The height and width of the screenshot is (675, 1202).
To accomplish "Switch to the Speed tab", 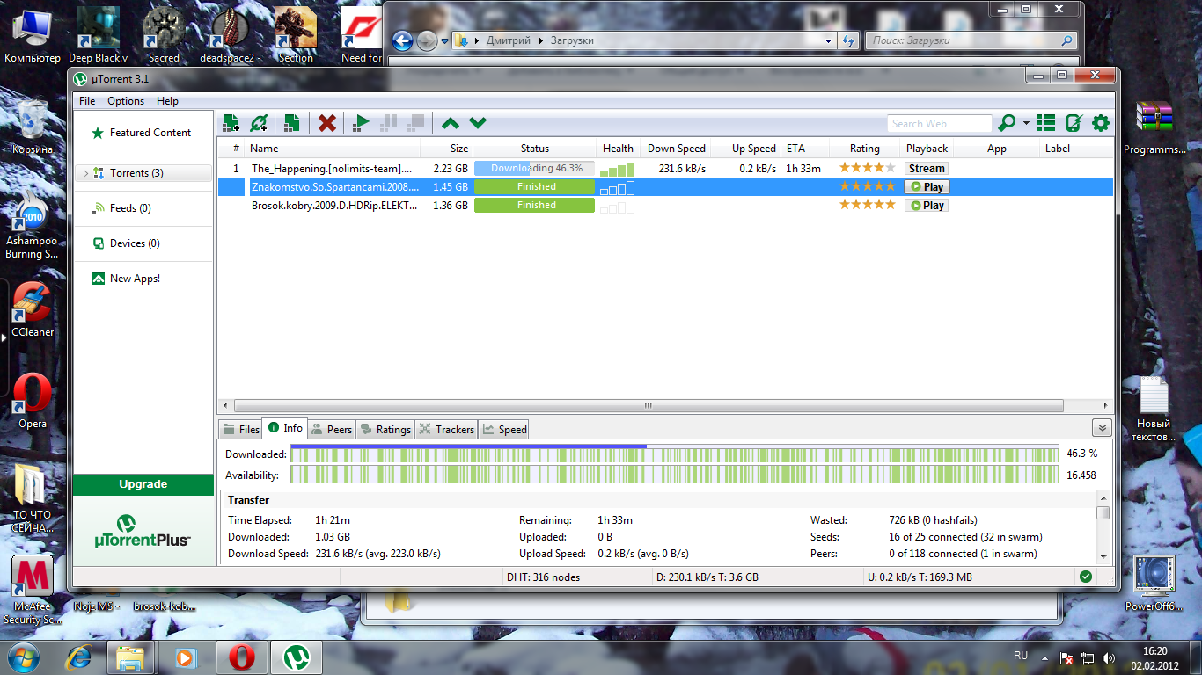I will [x=504, y=430].
